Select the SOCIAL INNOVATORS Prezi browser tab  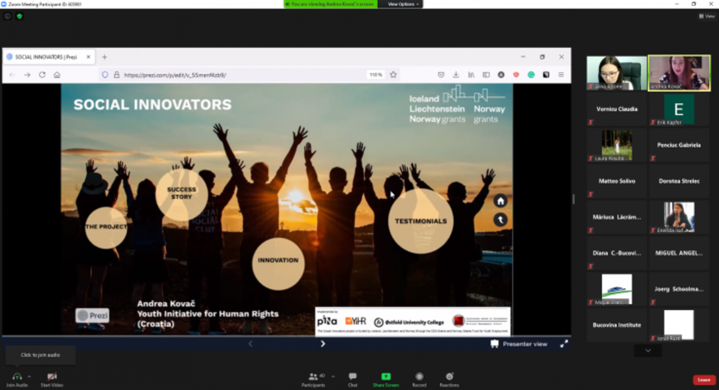(x=46, y=57)
